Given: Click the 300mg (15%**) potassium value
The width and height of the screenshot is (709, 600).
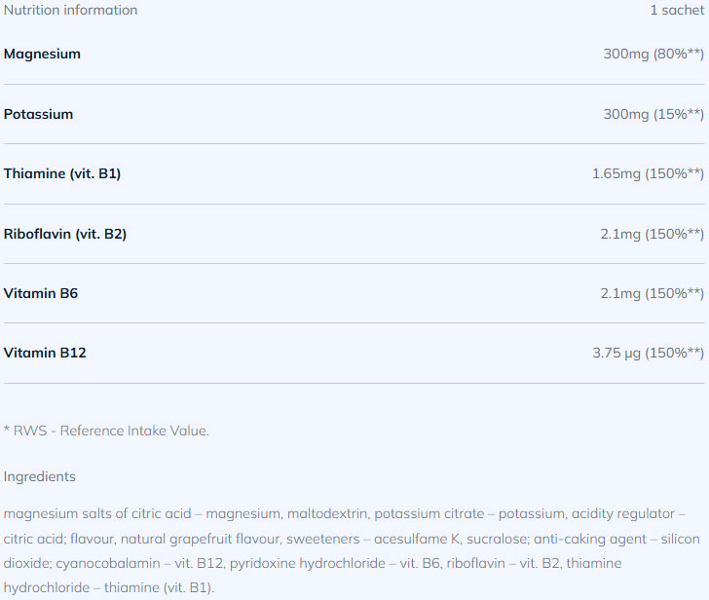Looking at the screenshot, I should [653, 114].
